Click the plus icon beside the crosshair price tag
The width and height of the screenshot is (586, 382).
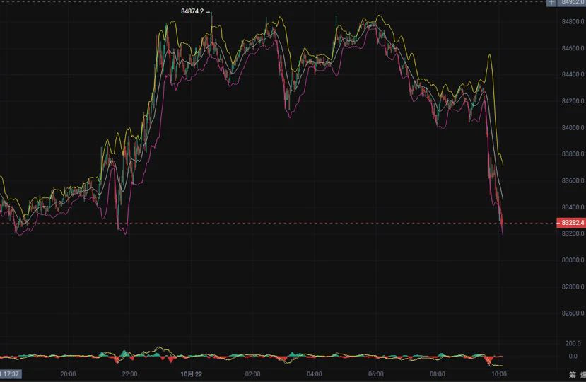pyautogui.click(x=551, y=2)
